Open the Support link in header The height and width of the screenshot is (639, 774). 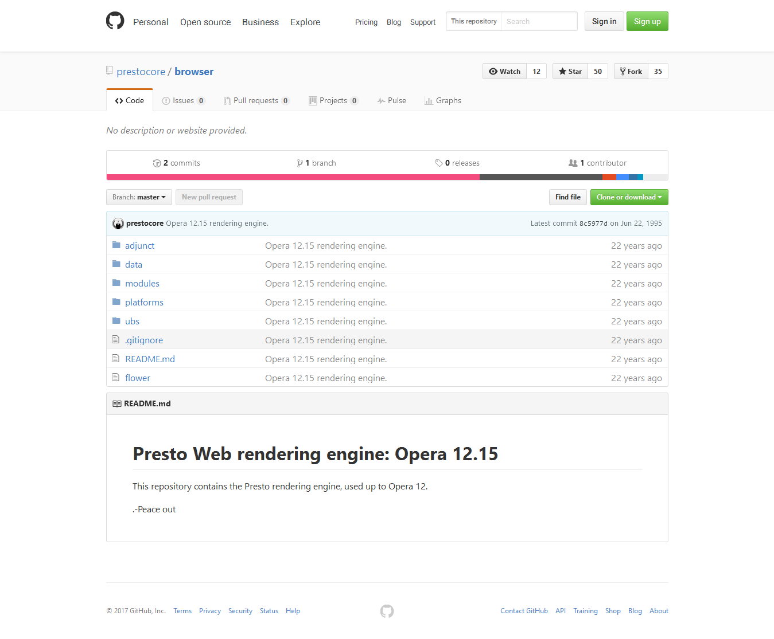423,22
